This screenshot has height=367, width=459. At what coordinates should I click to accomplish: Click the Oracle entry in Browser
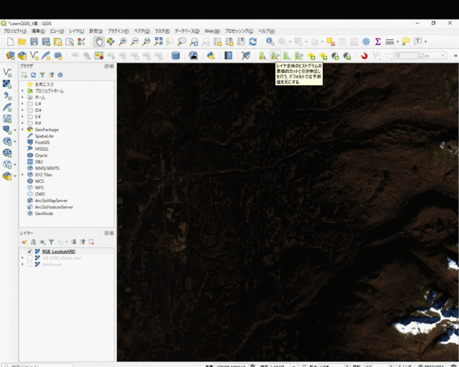[41, 155]
